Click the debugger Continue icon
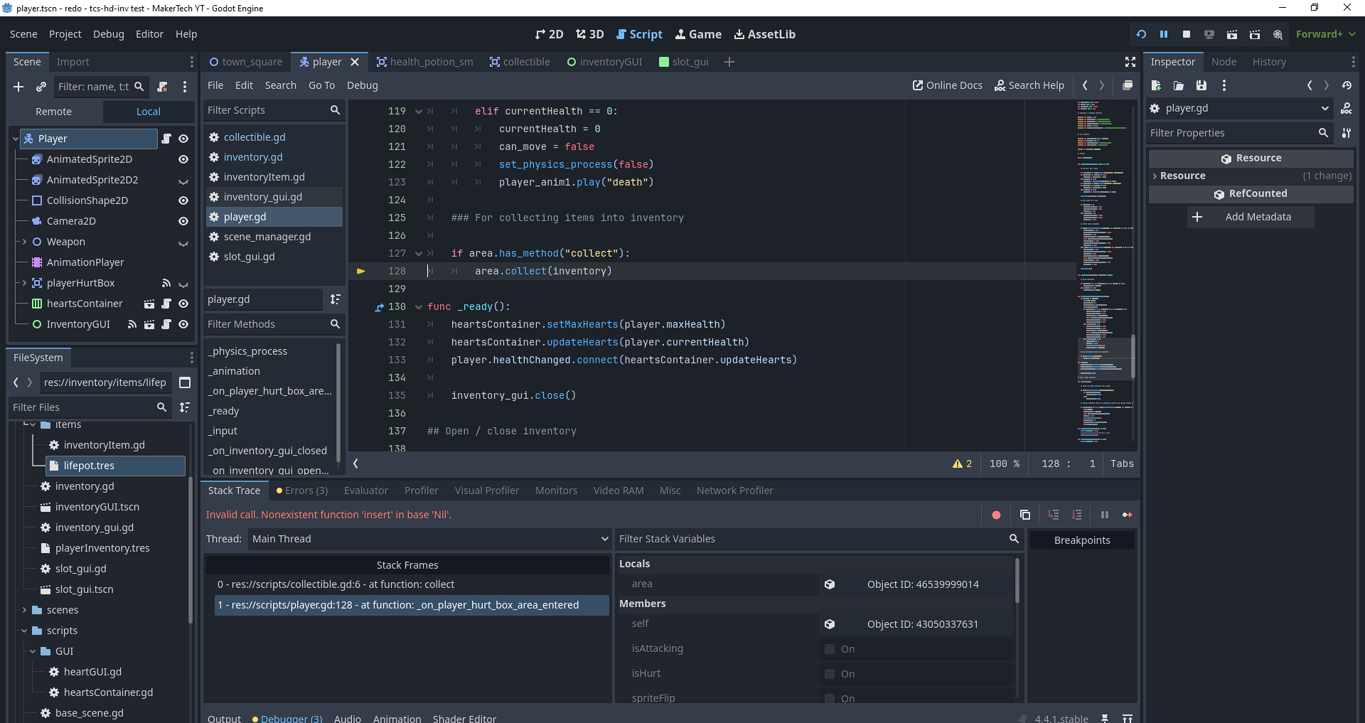This screenshot has height=723, width=1365. [x=1127, y=515]
